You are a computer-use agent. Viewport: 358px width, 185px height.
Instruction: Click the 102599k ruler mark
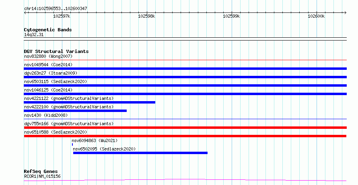[231, 16]
